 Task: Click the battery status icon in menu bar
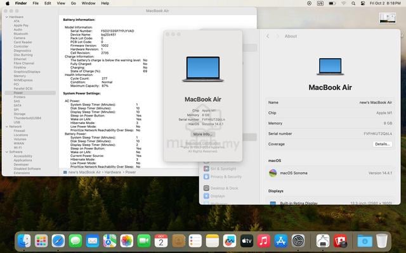pyautogui.click(x=332, y=3)
